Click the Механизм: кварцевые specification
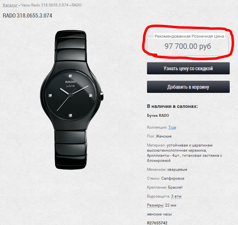Image resolution: width=238 pixels, height=225 pixels. (x=167, y=169)
